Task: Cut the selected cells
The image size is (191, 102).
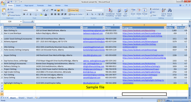Action: [x=10, y=9]
